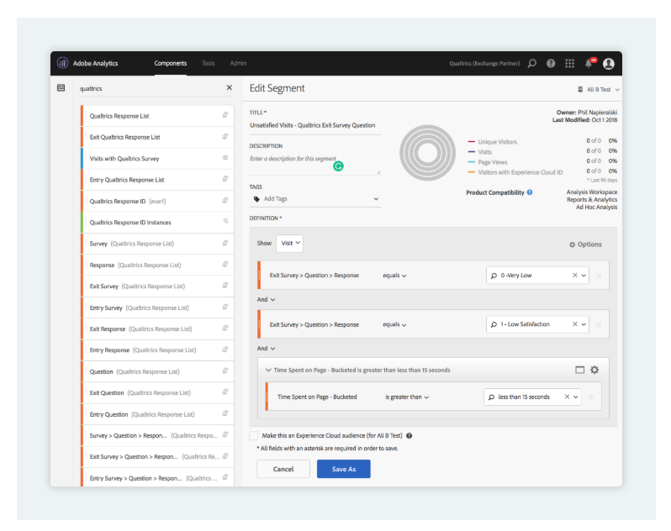The width and height of the screenshot is (671, 531).
Task: Click the segment preview ring chart
Action: pos(427,153)
